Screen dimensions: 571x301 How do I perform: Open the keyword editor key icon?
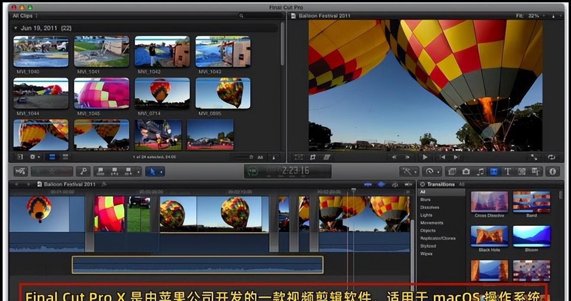pos(83,171)
